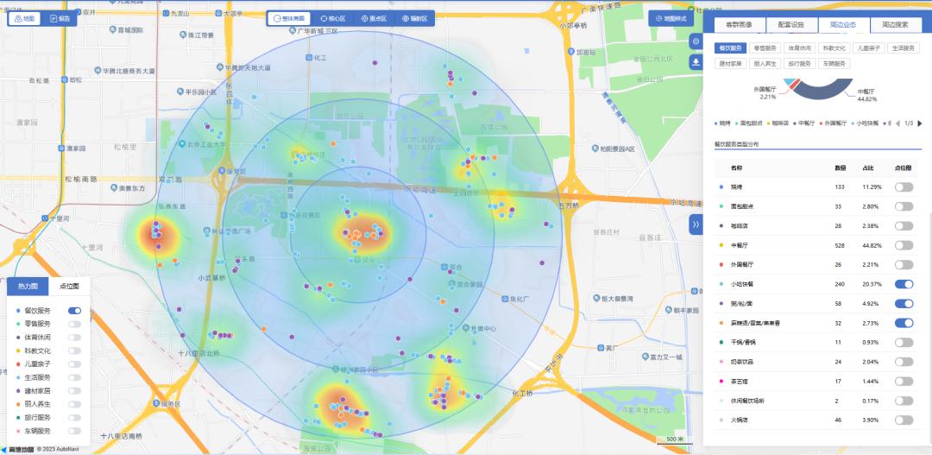The width and height of the screenshot is (932, 455).
Task: Open the 配套设施 tab
Action: [x=791, y=25]
